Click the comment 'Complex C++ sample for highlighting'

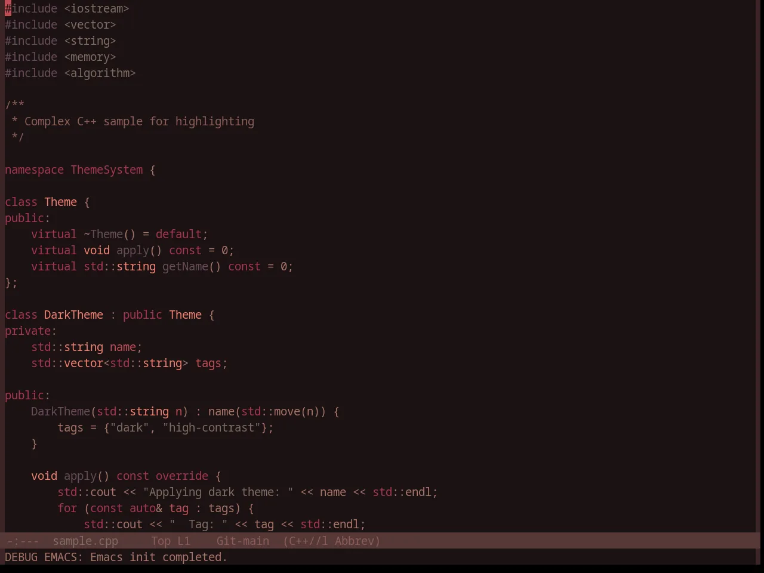tap(139, 121)
